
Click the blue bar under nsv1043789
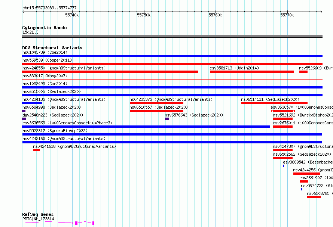coord(172,56)
